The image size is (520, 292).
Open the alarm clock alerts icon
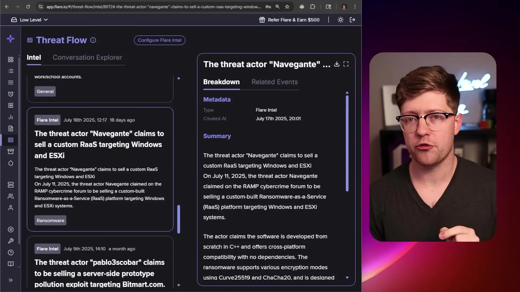tap(11, 94)
